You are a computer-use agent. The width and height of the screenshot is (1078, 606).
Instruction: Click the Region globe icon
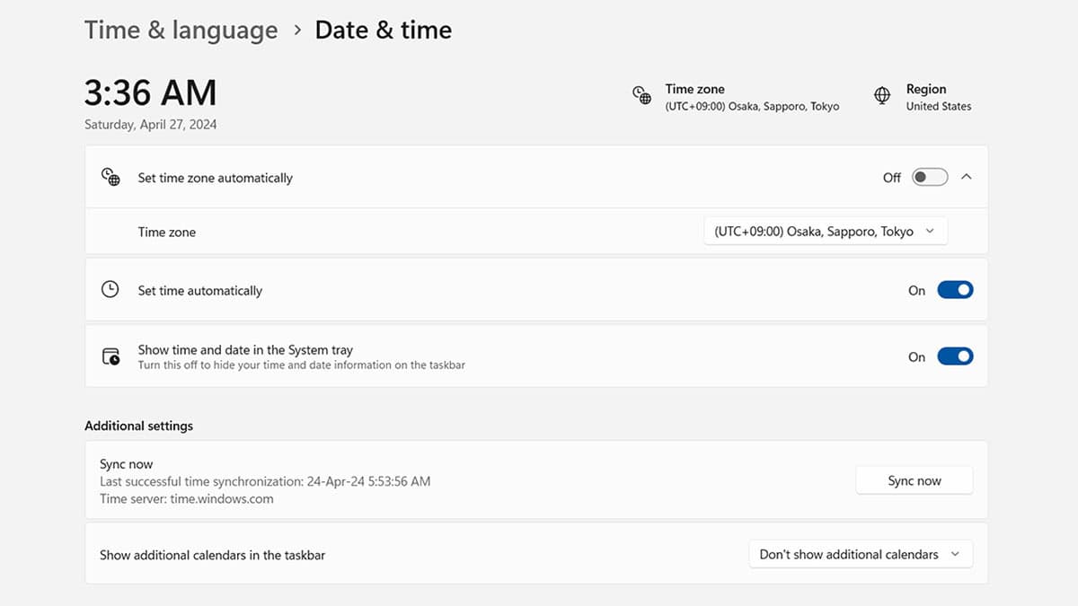(882, 96)
